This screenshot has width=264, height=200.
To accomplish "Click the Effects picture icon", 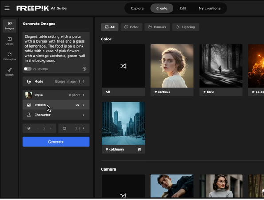I will click(29, 105).
